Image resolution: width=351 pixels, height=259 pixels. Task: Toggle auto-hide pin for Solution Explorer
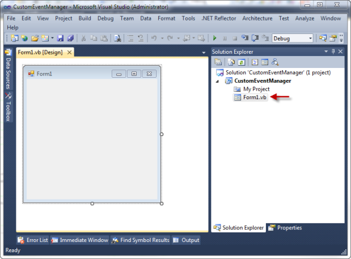point(333,52)
